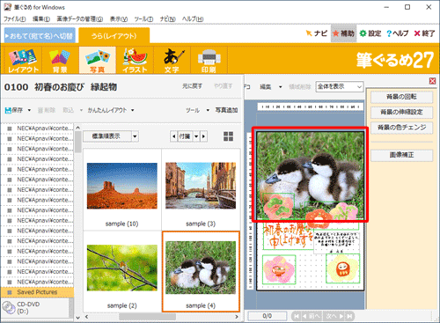The image size is (440, 323).
Task: Open the 編集(E) menu
Action: point(41,19)
